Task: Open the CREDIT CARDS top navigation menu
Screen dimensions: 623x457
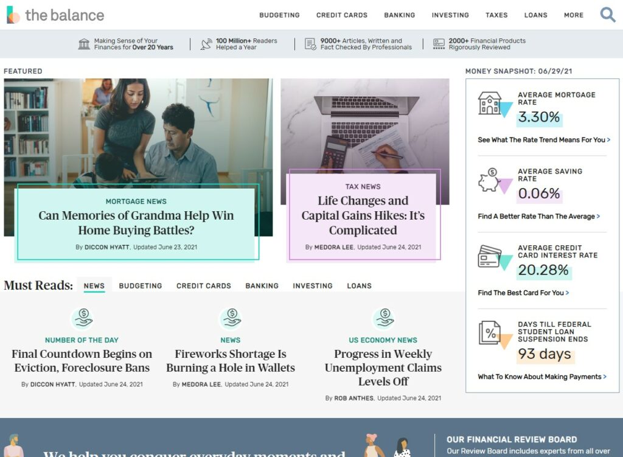Action: coord(342,15)
